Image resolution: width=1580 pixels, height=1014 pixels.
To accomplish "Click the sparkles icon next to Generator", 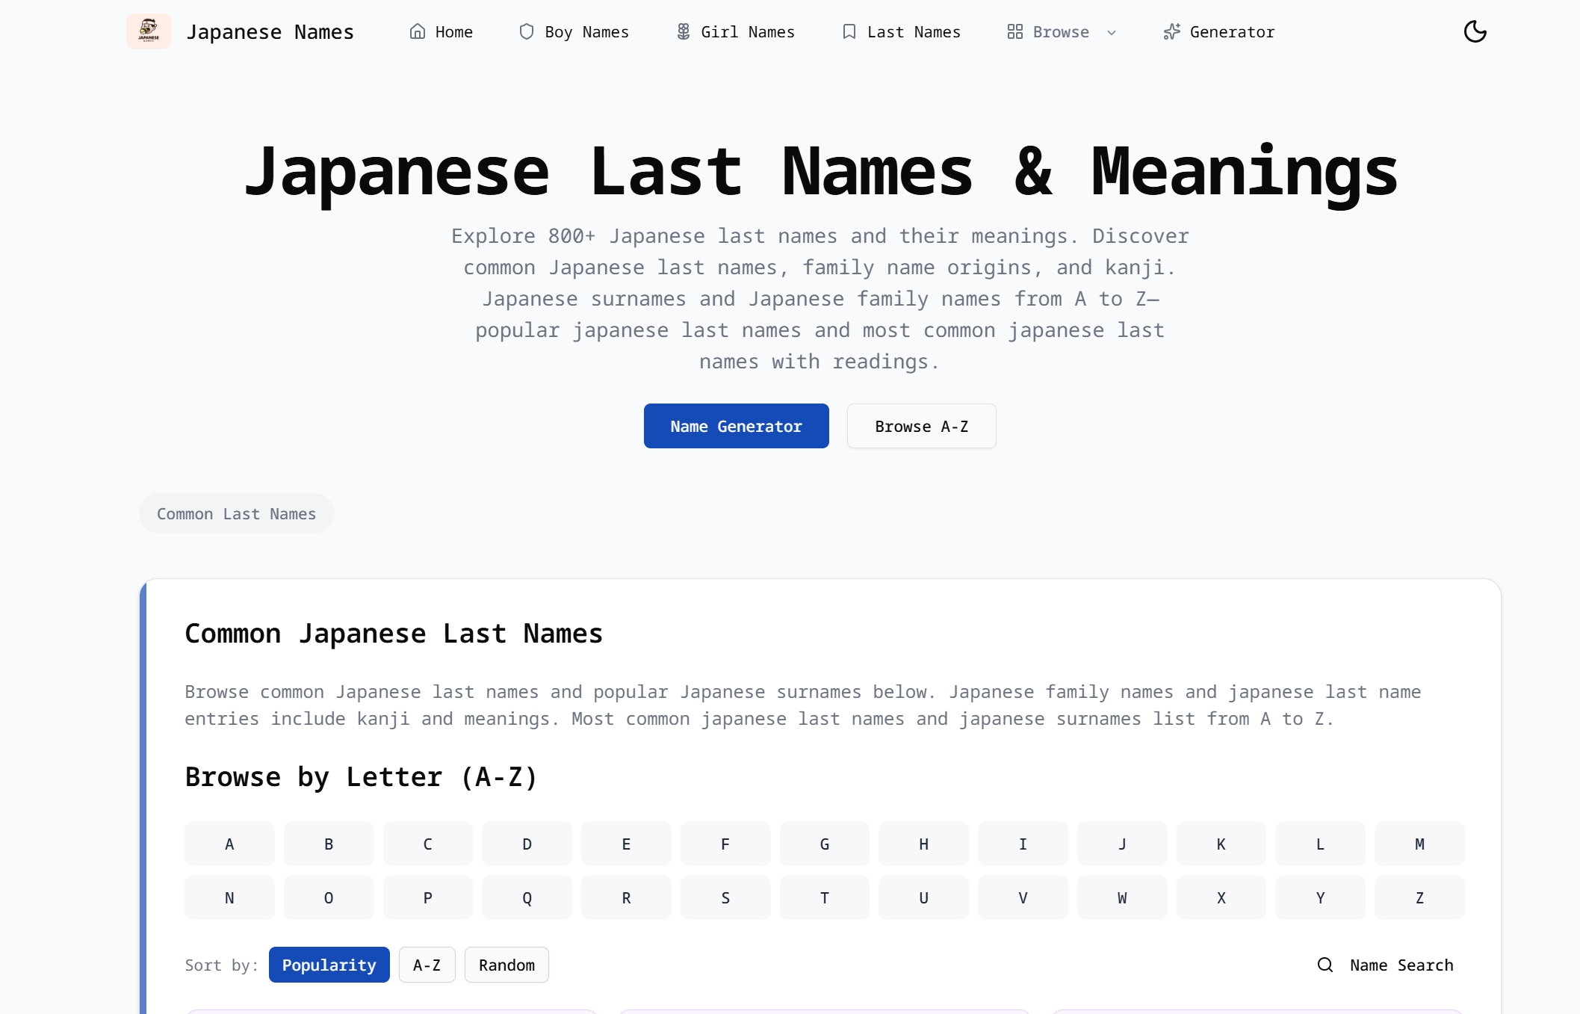I will point(1171,31).
